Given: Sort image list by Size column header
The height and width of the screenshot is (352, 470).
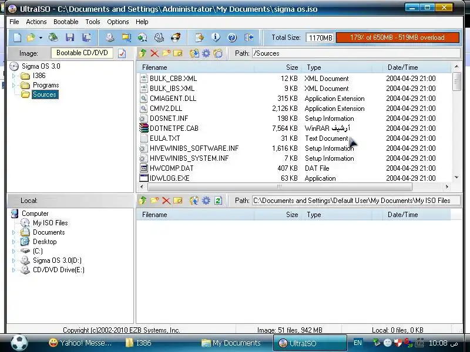Looking at the screenshot, I should tap(277, 67).
